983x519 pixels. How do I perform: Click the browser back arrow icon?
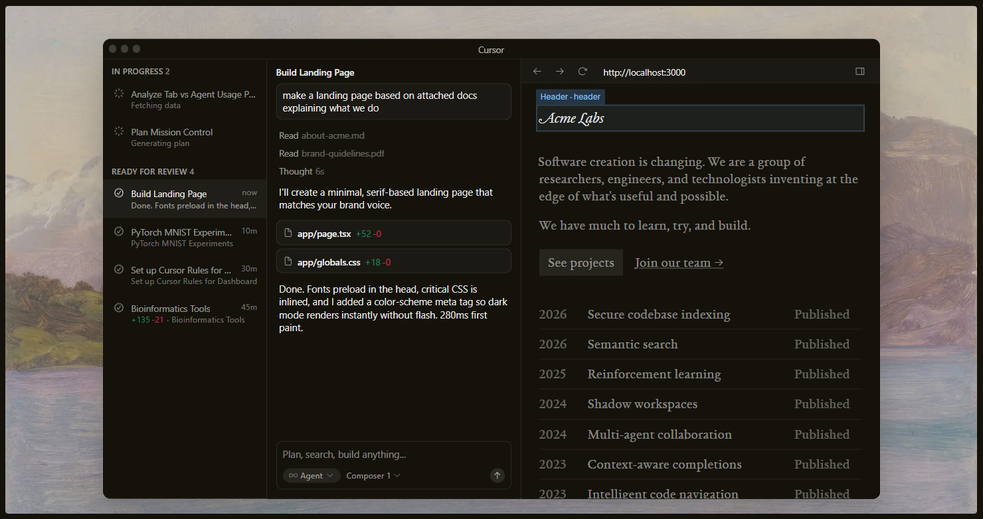tap(537, 72)
